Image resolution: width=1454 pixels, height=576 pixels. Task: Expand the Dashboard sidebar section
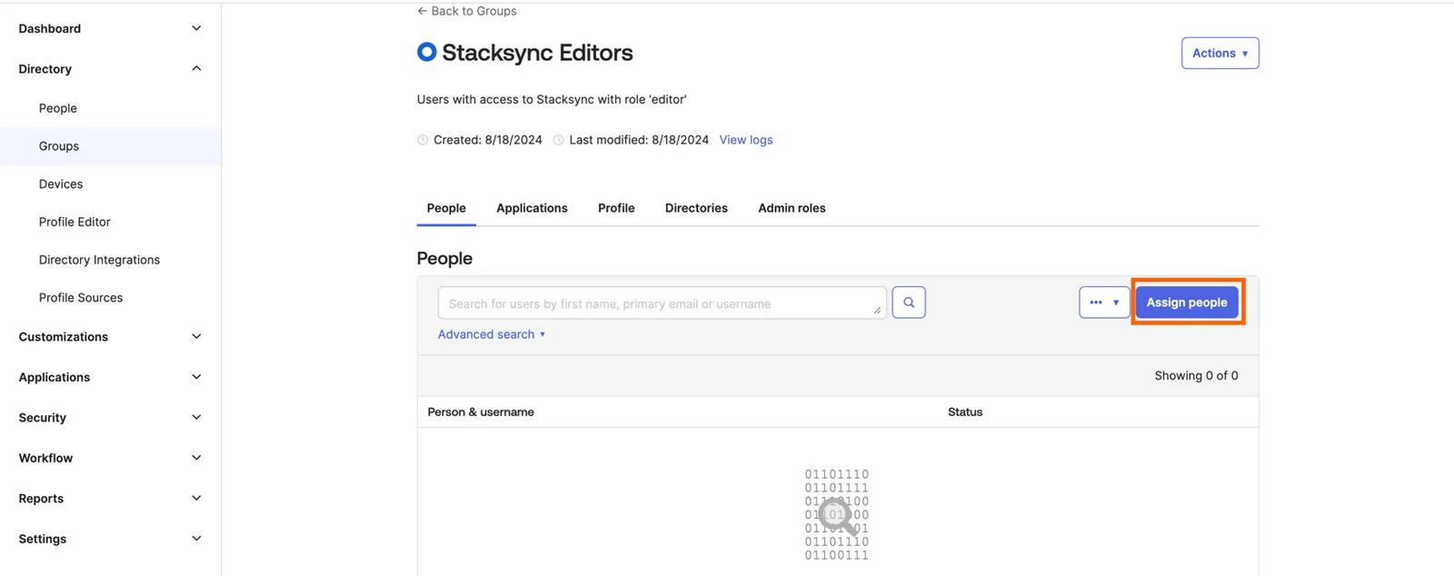[x=110, y=28]
